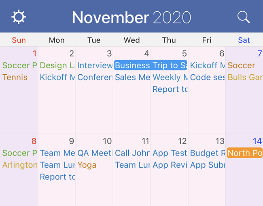Screen dimensions: 263x206
Task: Open the QA Meeti event on the 10th
Action: [x=95, y=153]
